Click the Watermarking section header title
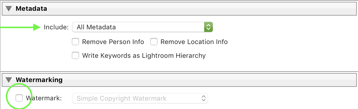 click(39, 80)
